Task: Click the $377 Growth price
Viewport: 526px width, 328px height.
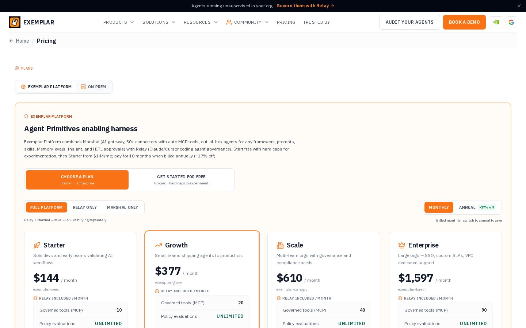Action: pyautogui.click(x=168, y=271)
